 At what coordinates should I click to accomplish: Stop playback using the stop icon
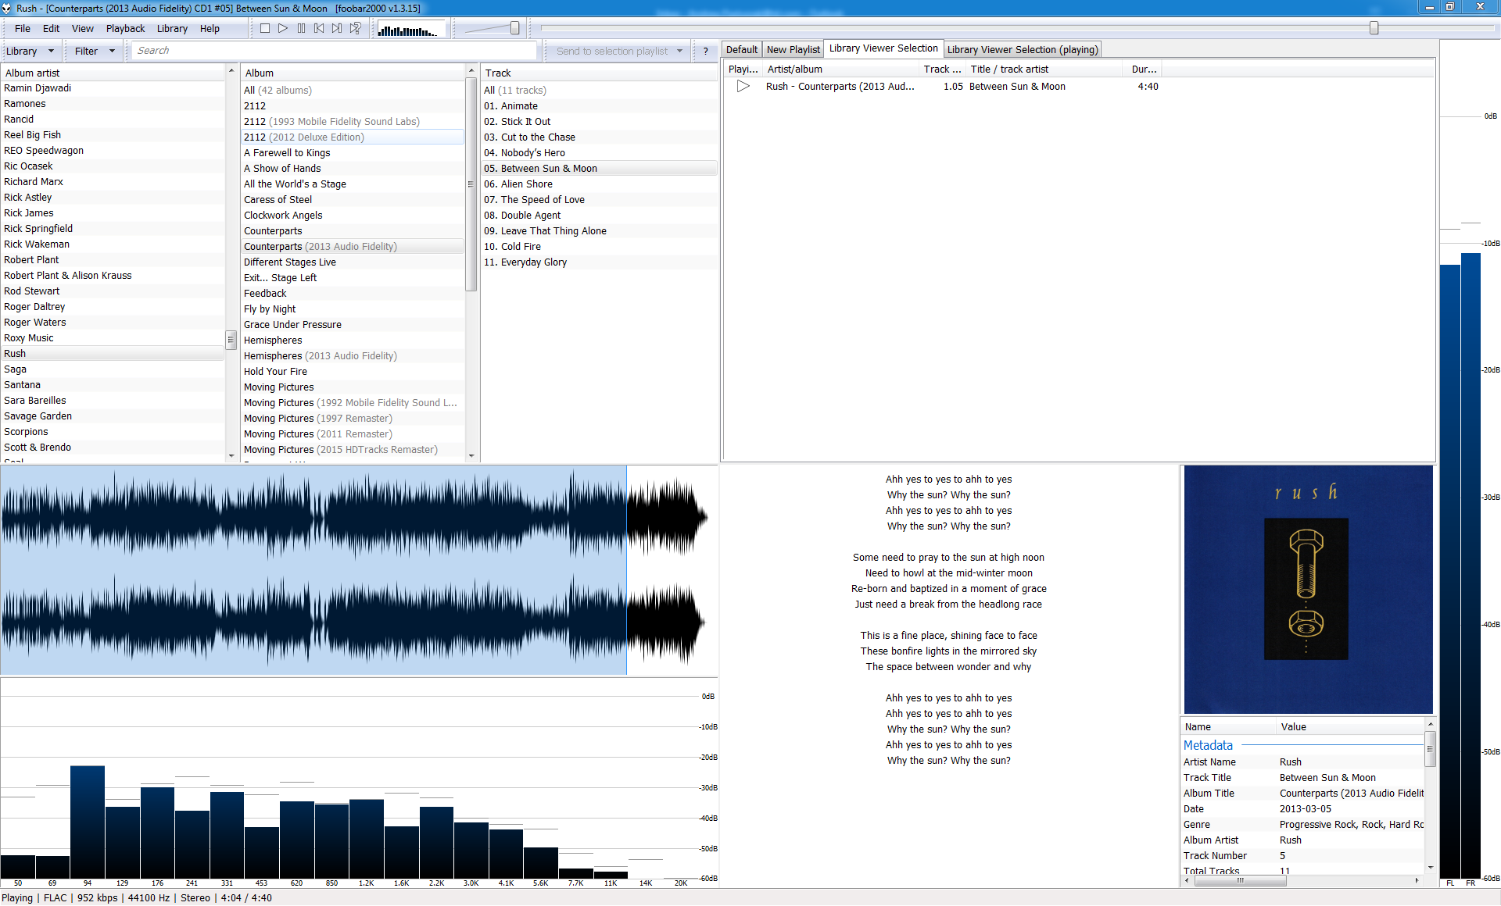[x=264, y=27]
